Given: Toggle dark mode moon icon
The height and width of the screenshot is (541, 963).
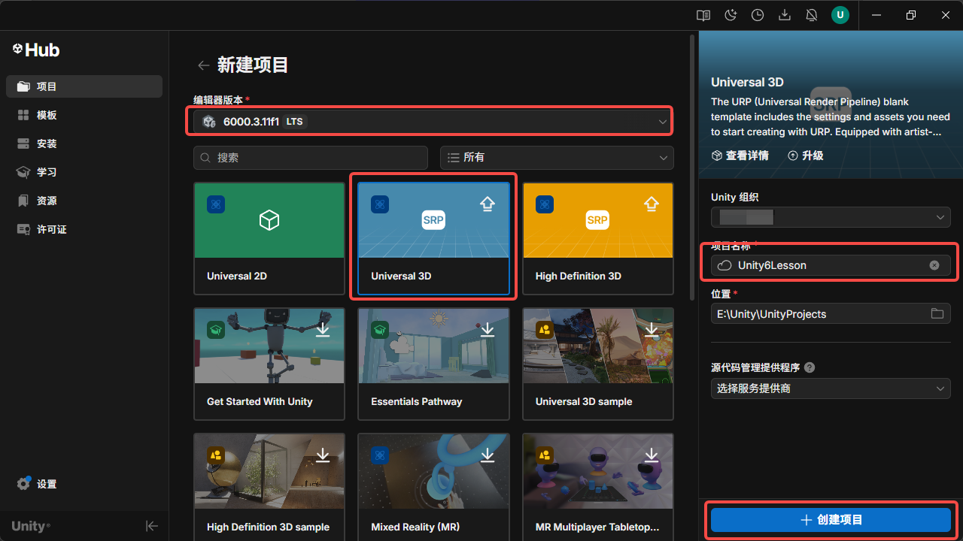Looking at the screenshot, I should click(x=731, y=15).
